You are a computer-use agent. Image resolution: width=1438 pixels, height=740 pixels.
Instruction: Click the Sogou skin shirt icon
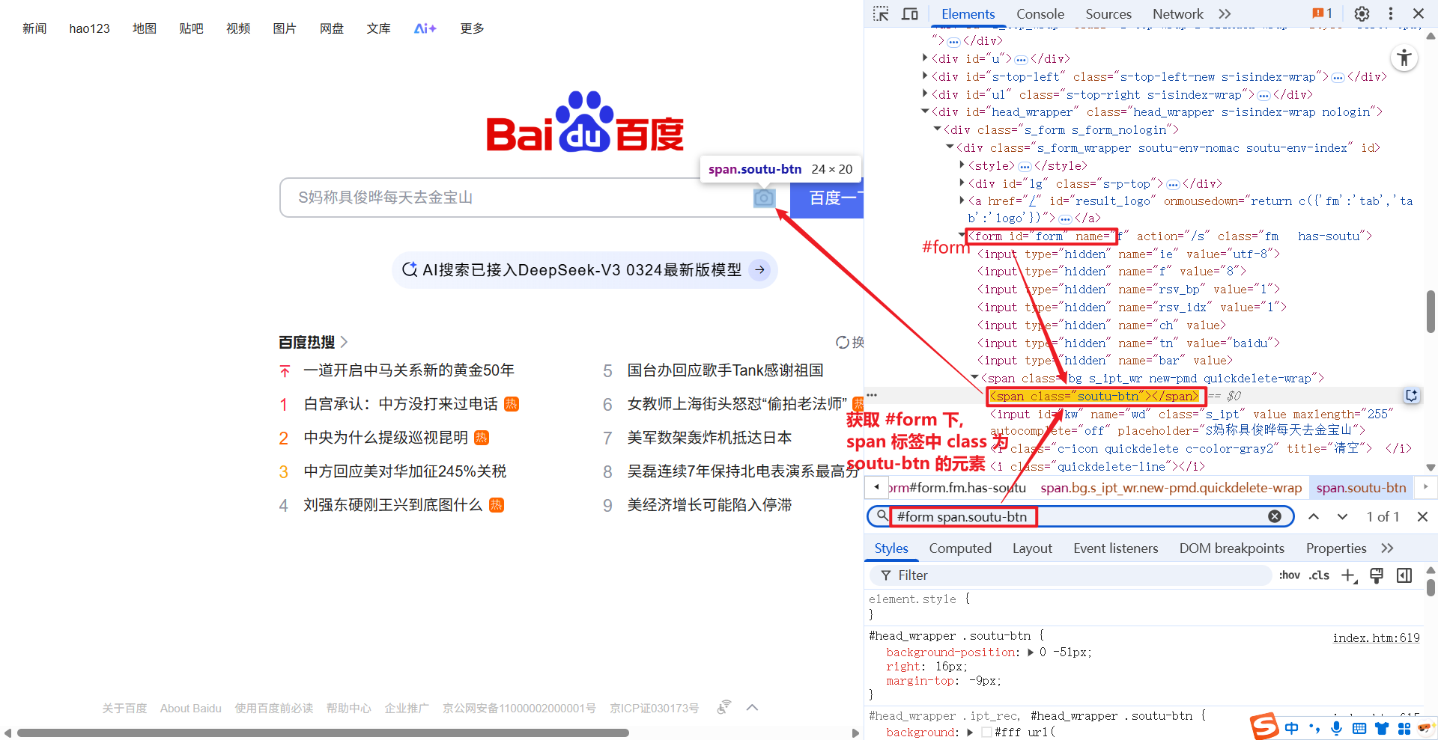pos(1382,728)
